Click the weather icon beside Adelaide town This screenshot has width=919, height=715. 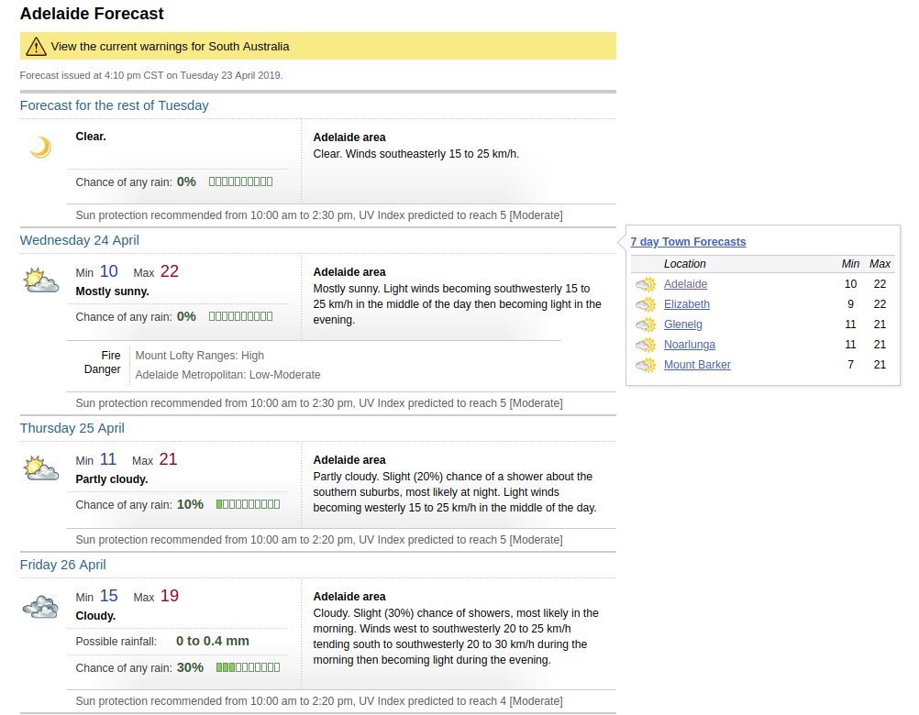click(646, 284)
